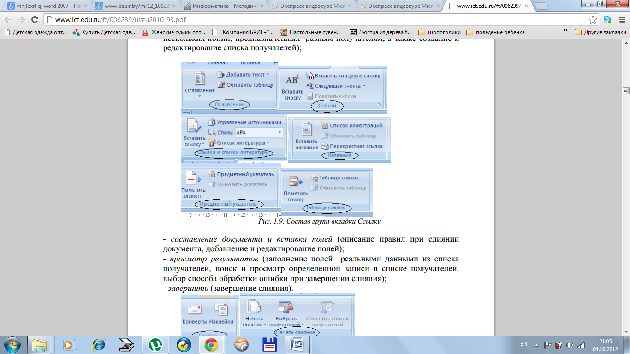
Task: Open the Компания БРИГ+ bookmark
Action: coord(243,32)
